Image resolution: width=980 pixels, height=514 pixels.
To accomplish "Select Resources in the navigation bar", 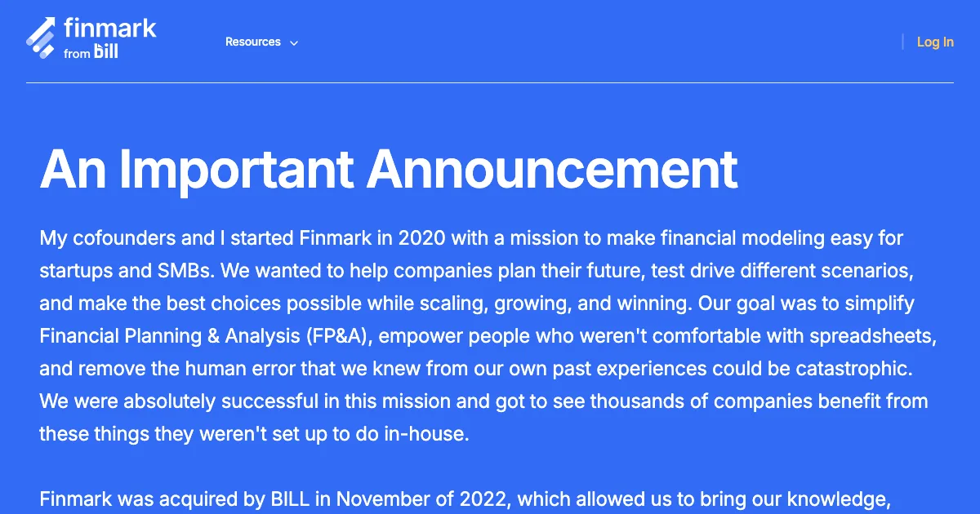I will coord(253,42).
